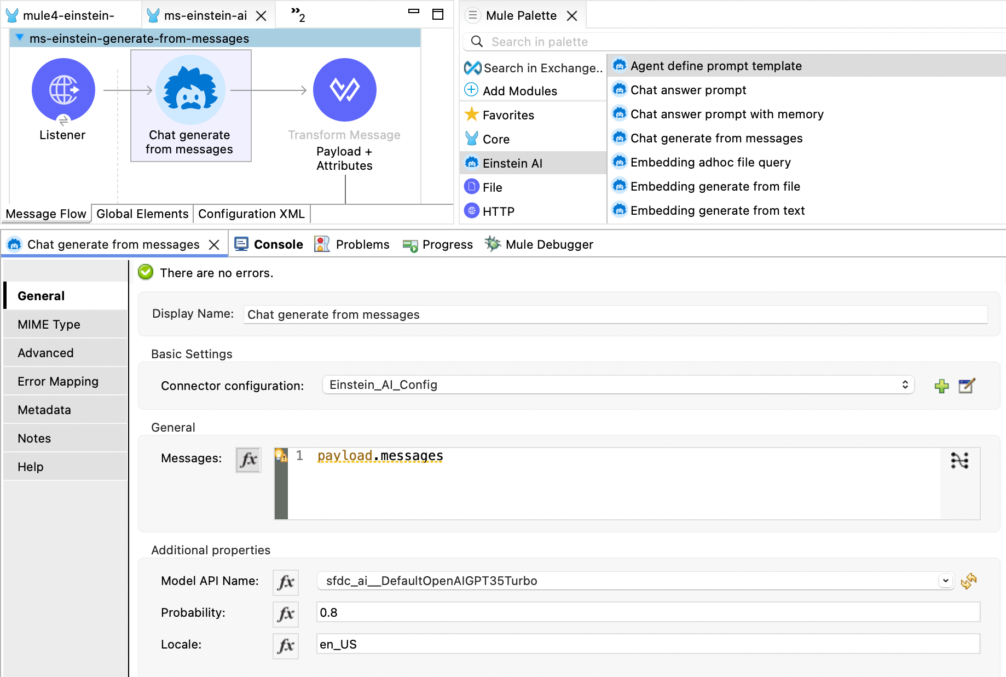The height and width of the screenshot is (677, 1006).
Task: Click the Mule Palette tab
Action: (x=521, y=15)
